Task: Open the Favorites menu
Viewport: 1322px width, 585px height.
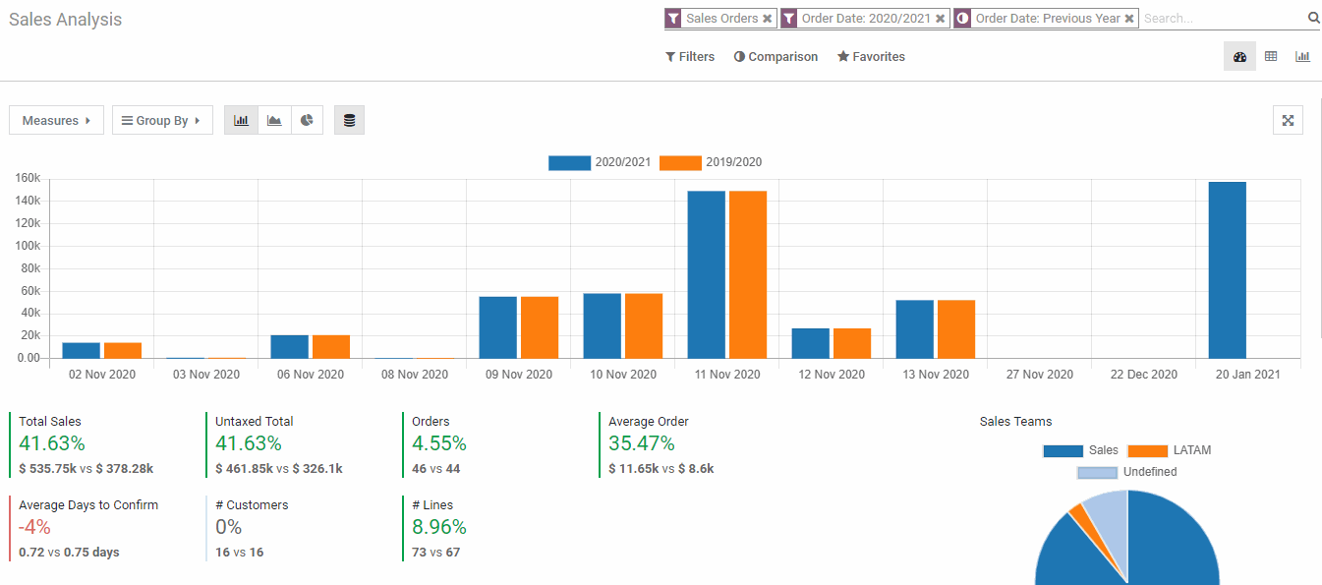Action: [x=871, y=57]
